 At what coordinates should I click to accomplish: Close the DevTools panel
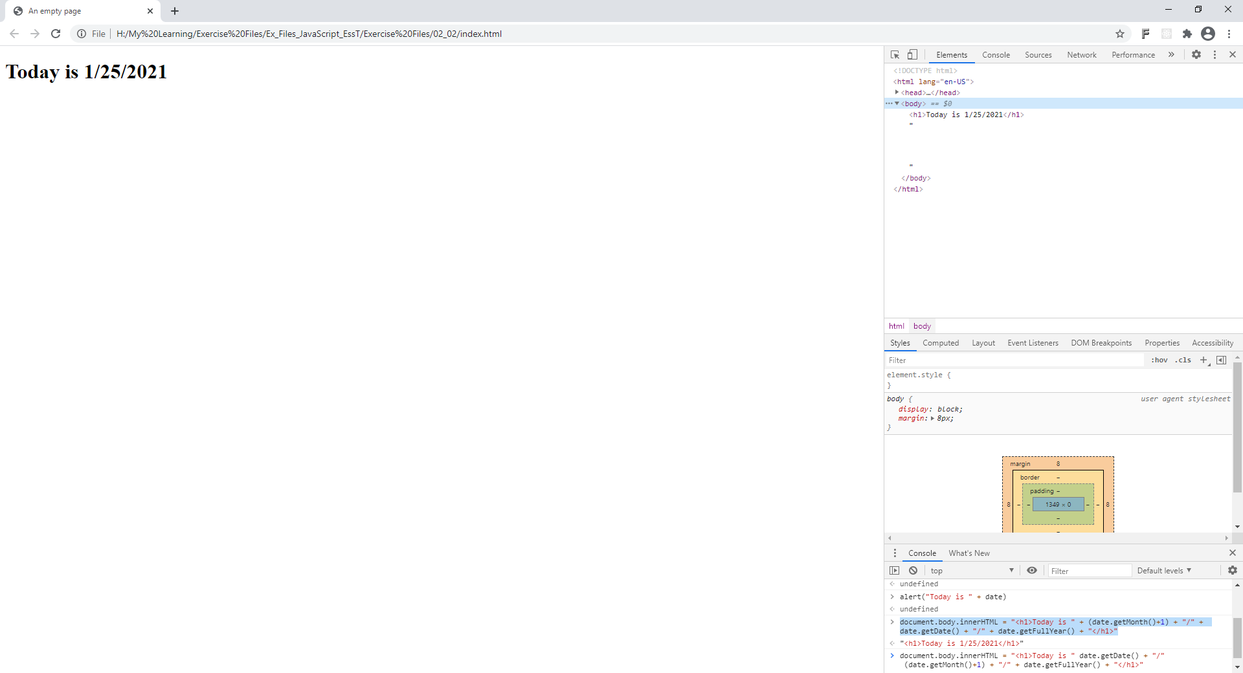point(1233,55)
